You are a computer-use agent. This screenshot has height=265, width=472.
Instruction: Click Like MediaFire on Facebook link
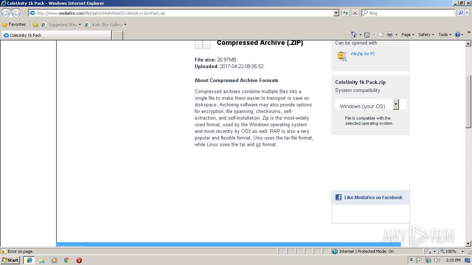373,198
